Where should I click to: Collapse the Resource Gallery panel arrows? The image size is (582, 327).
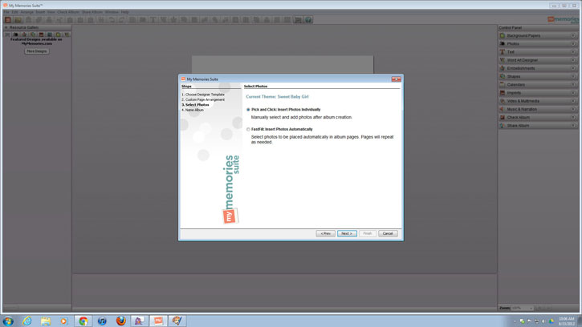6,27
